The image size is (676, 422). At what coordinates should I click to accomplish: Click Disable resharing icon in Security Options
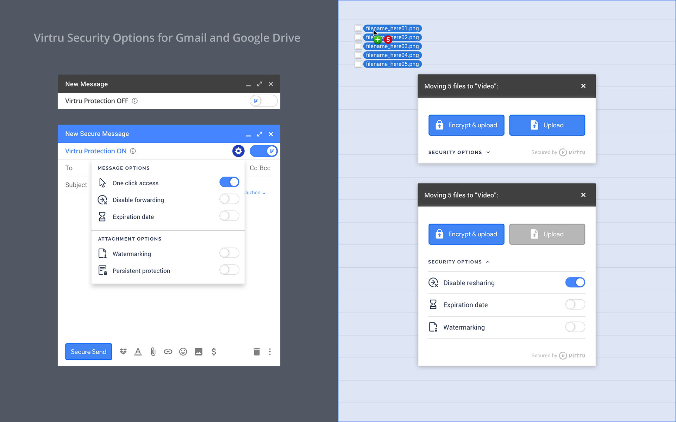coord(433,283)
